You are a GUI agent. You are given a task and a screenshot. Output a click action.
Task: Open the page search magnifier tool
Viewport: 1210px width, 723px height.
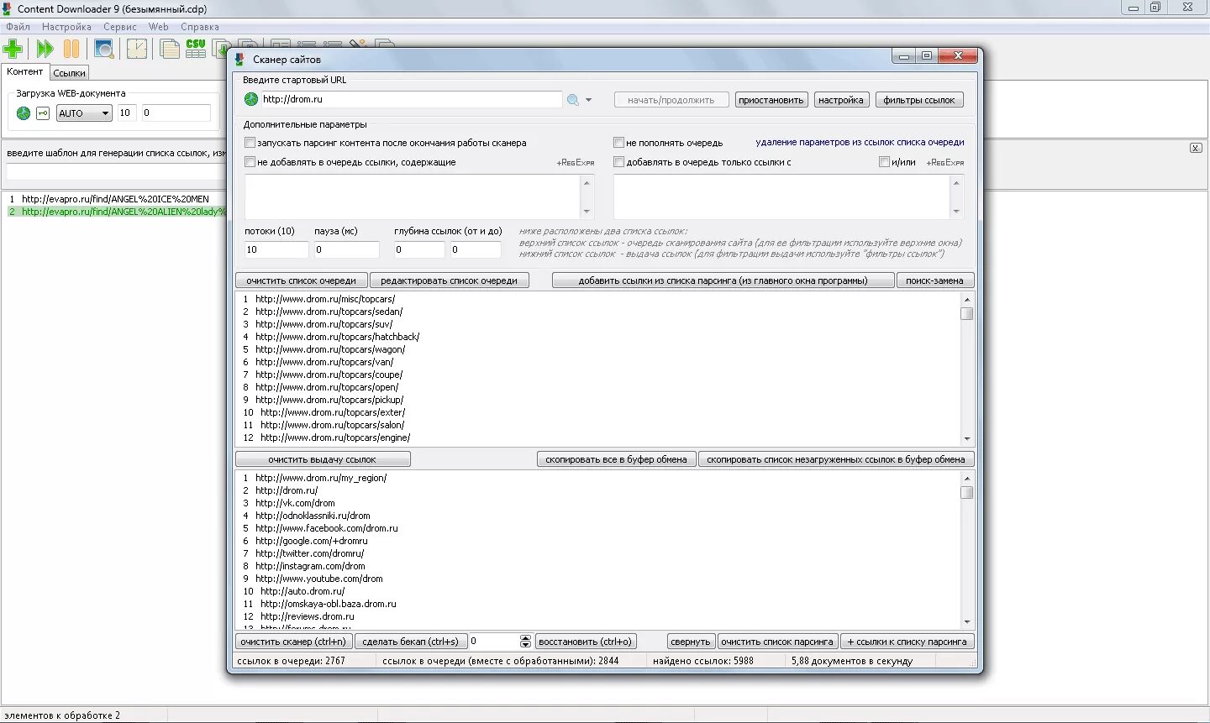point(104,49)
